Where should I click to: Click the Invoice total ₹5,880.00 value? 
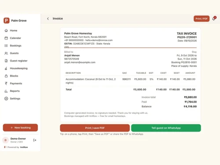[191, 97]
